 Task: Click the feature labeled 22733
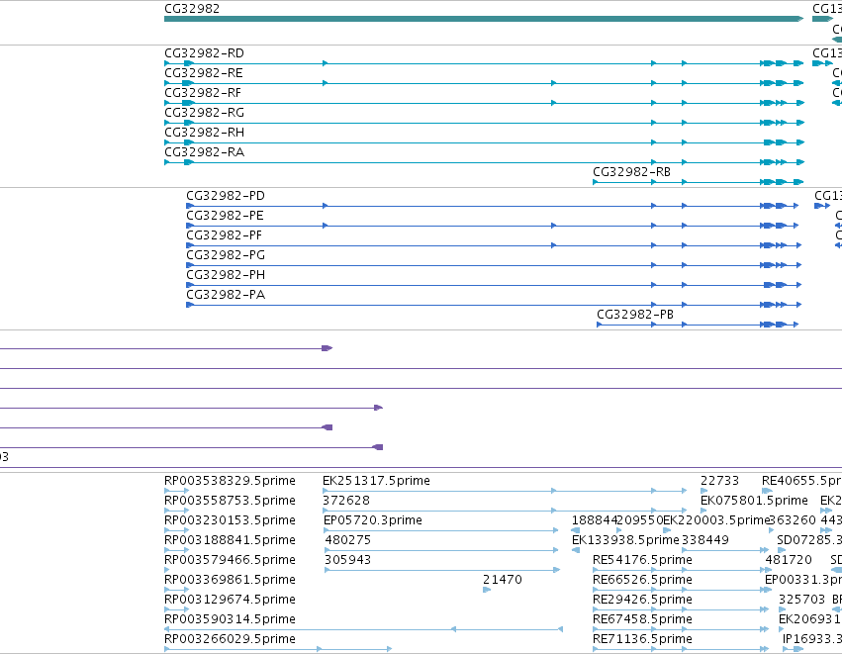pyautogui.click(x=719, y=481)
